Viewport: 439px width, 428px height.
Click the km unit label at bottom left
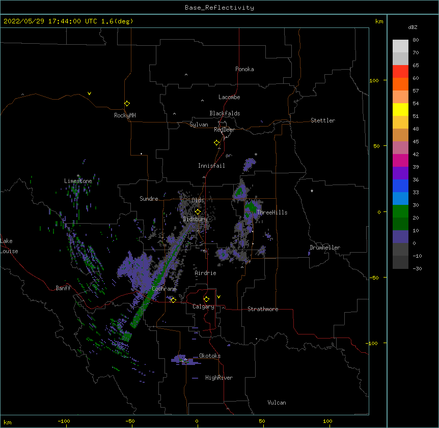[8, 422]
